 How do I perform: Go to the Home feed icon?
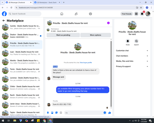click(62, 14)
